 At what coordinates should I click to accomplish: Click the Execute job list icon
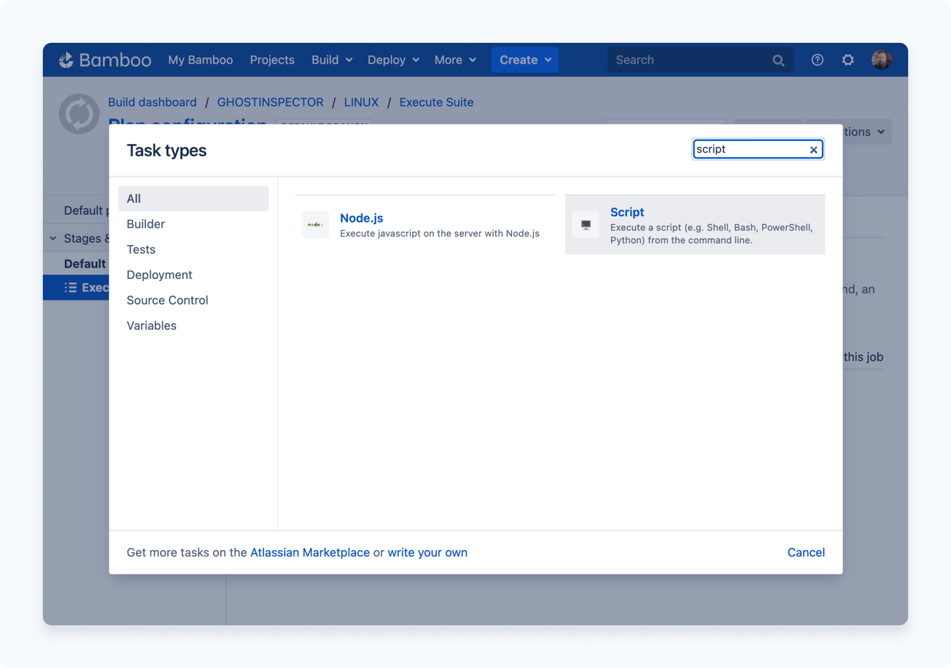(70, 287)
